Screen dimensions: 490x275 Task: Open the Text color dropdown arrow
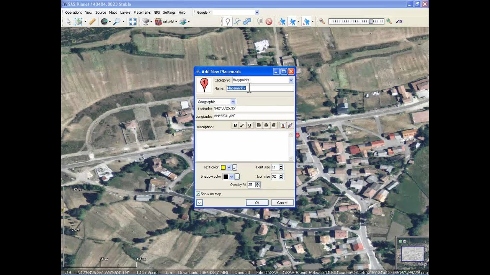(x=229, y=167)
